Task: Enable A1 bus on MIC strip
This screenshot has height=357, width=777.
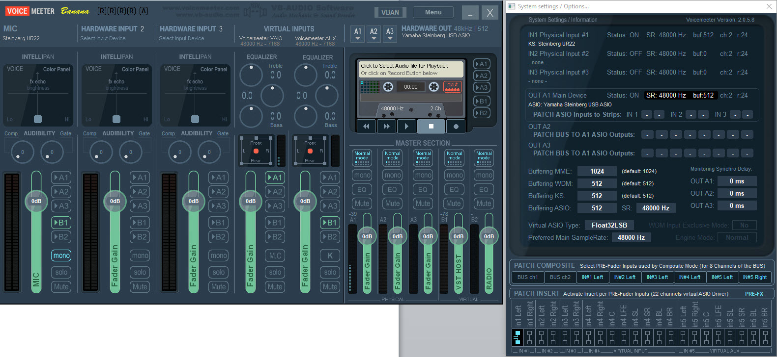Action: pyautogui.click(x=61, y=178)
